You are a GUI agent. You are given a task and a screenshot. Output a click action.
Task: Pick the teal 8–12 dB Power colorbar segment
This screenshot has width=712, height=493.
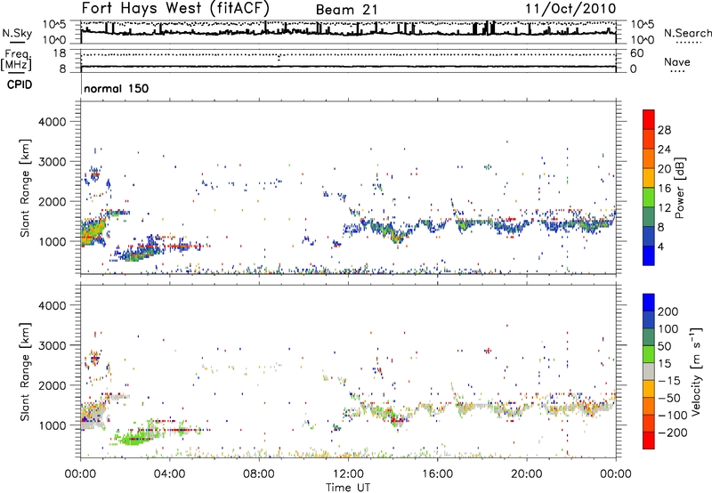click(649, 217)
